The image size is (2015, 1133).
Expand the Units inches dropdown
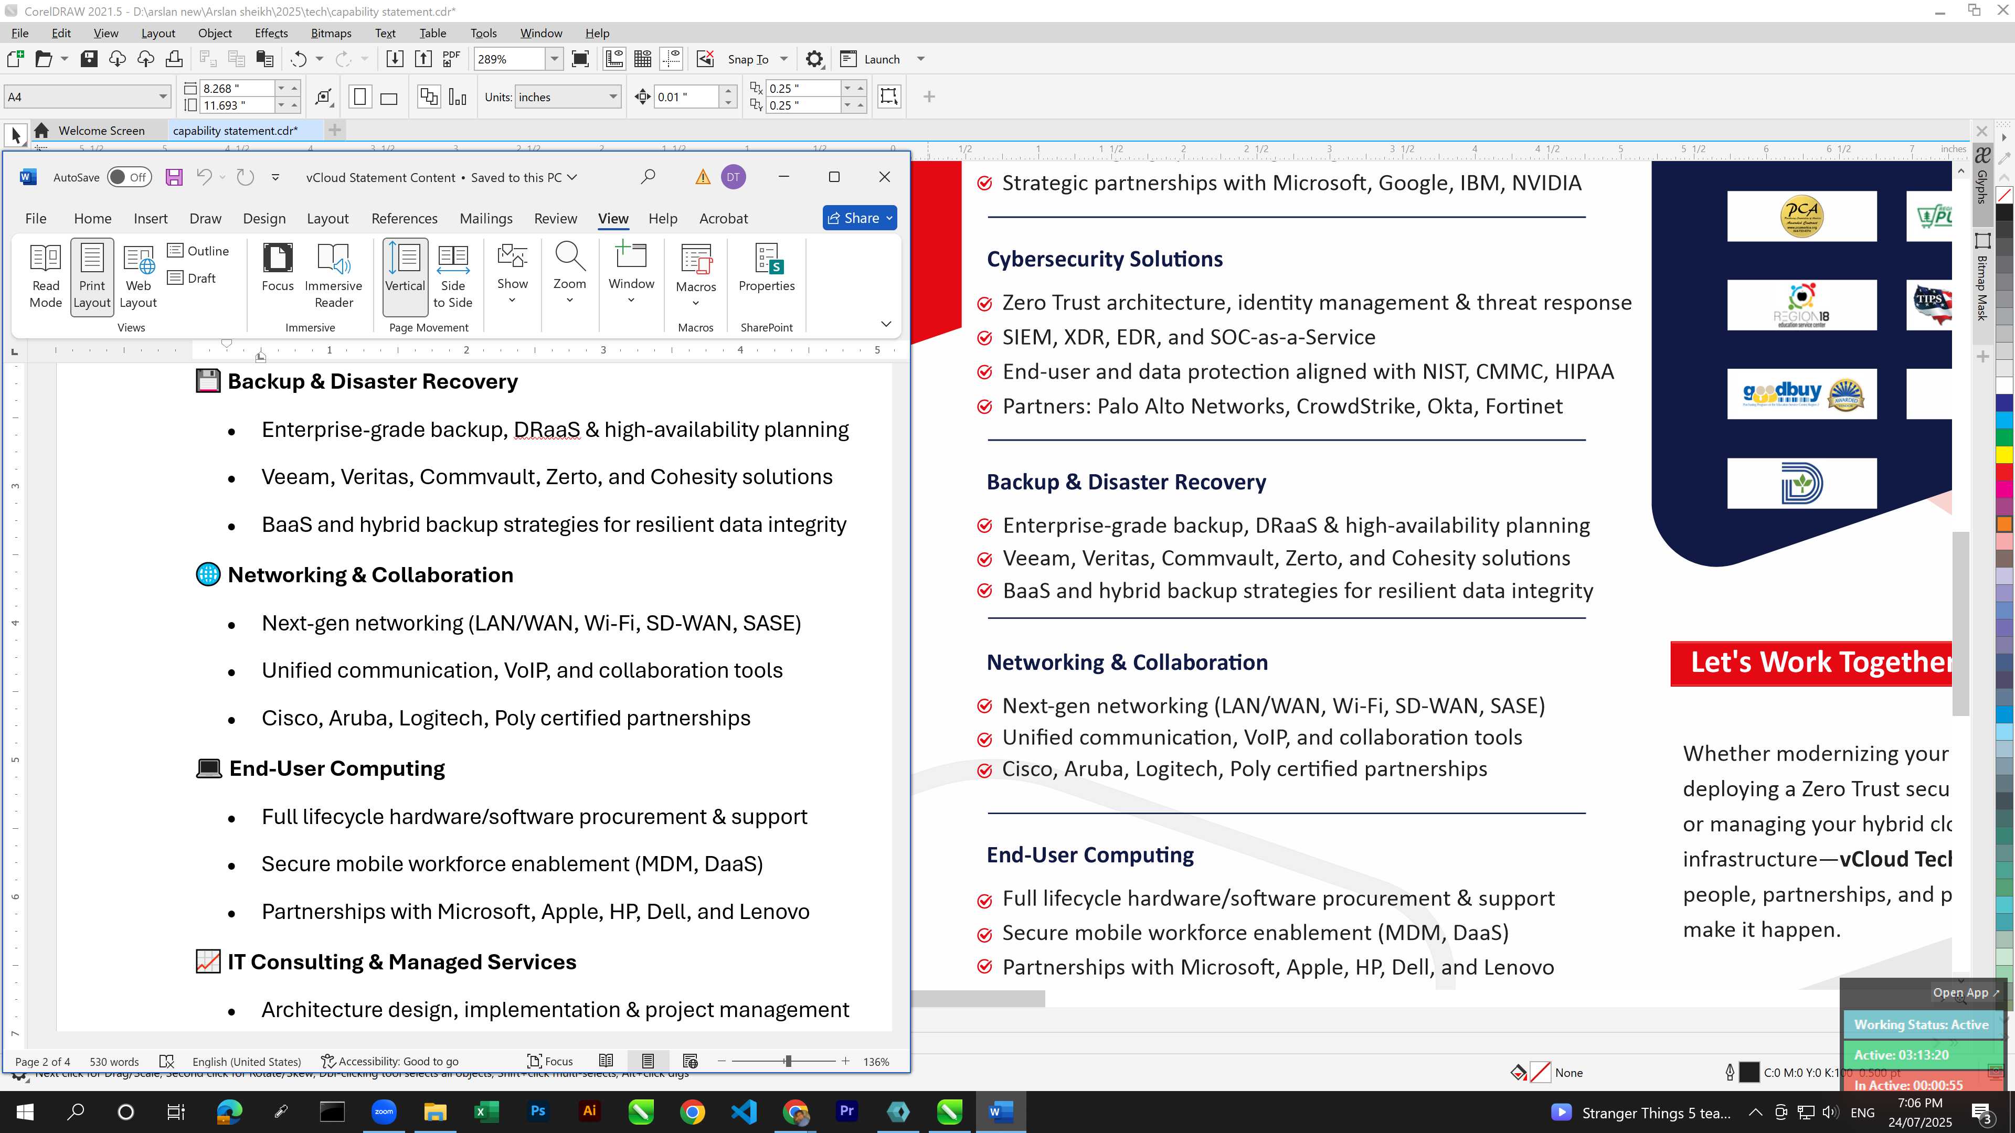pyautogui.click(x=612, y=97)
